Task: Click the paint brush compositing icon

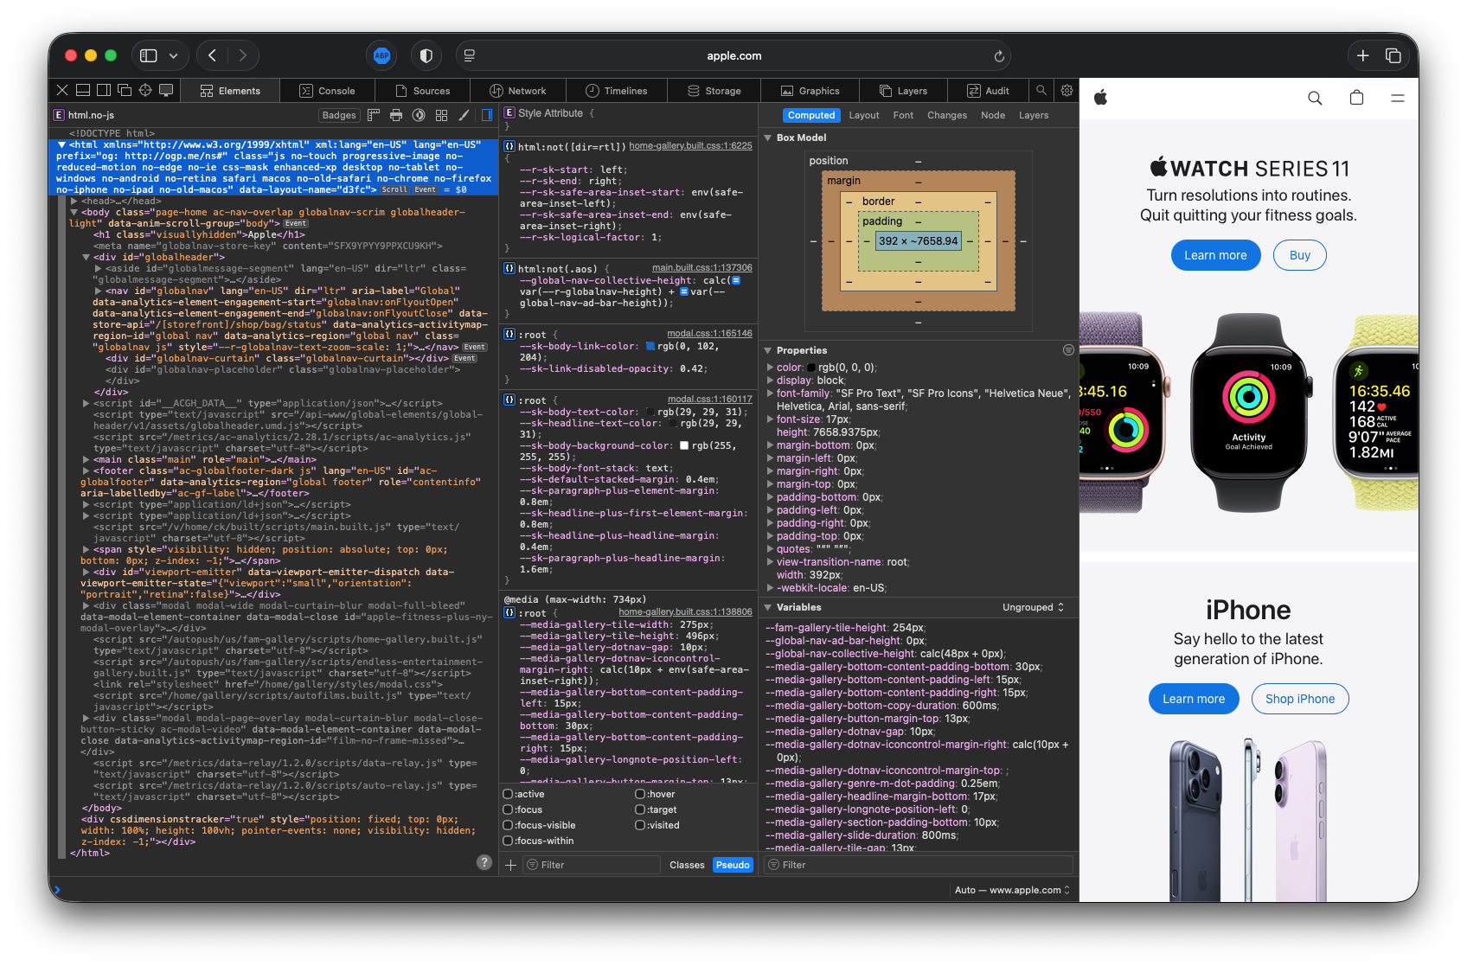Action: point(464,115)
